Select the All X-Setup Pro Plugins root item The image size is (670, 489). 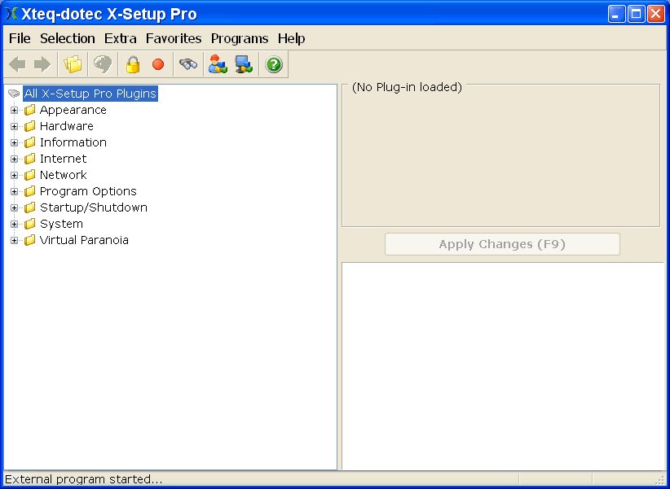tap(90, 94)
